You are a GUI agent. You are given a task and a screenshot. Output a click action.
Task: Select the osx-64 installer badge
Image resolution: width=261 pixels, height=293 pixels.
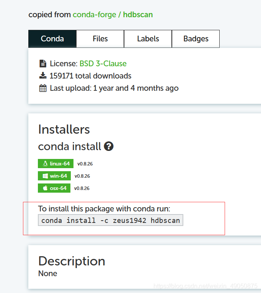click(54, 188)
